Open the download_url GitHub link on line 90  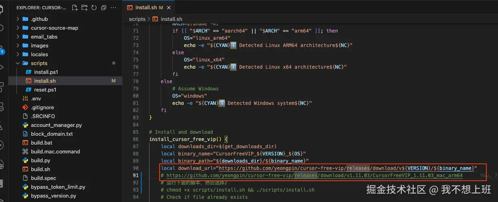[x=346, y=168]
